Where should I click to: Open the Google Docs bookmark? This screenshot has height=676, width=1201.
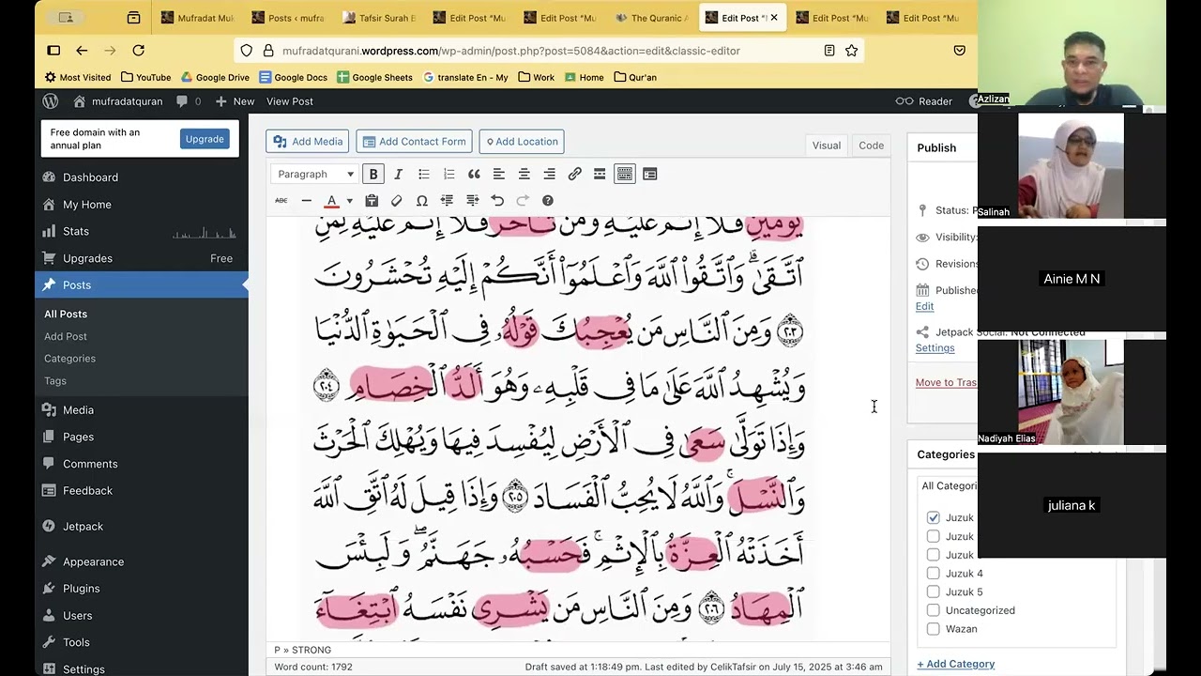point(294,77)
